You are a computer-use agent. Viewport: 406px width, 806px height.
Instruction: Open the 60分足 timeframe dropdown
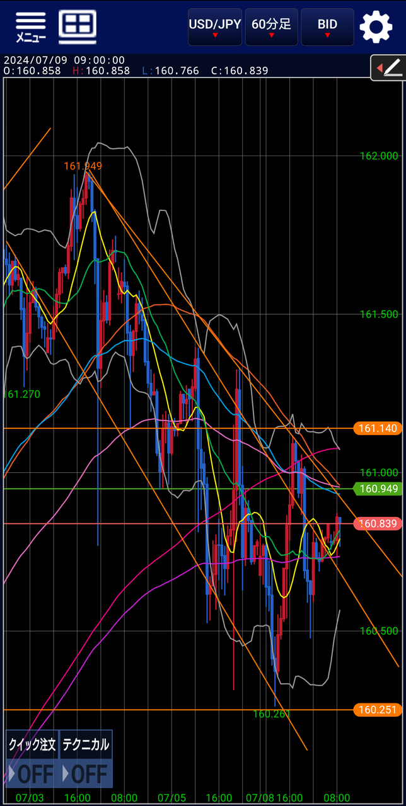(x=271, y=27)
